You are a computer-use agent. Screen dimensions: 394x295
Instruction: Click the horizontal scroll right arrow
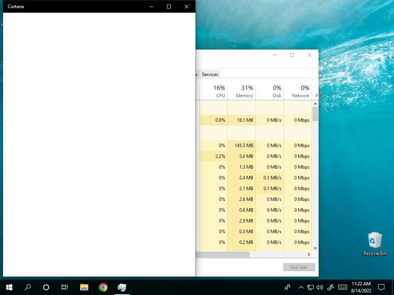[309, 254]
